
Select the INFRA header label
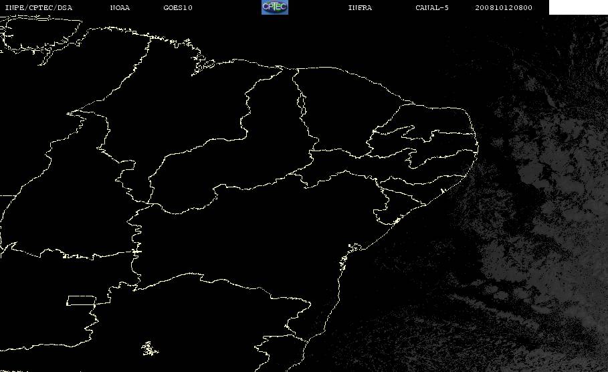(360, 7)
